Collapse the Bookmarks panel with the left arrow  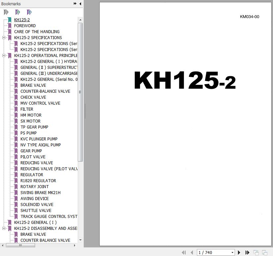pyautogui.click(x=80, y=4)
